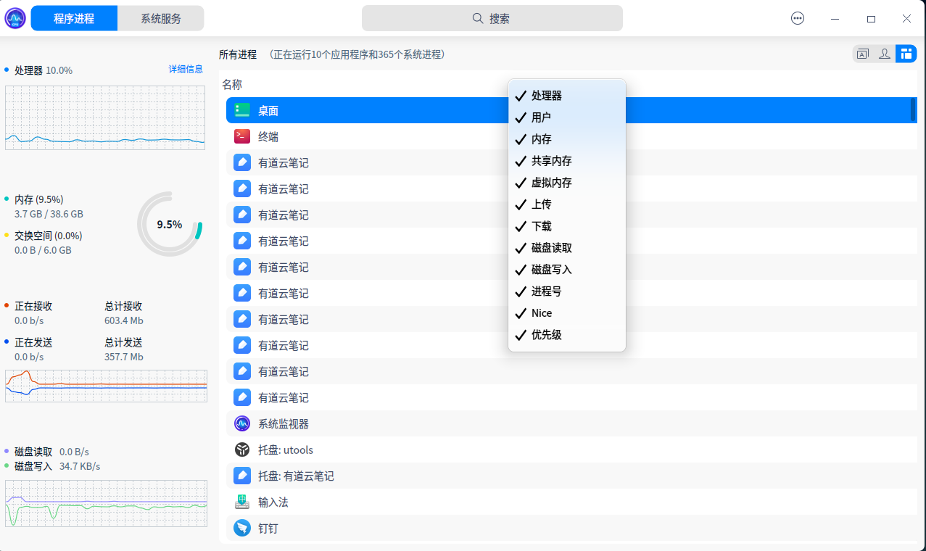Uncheck 磁盘写入 column option
Screen dimensions: 926x551
pos(567,270)
